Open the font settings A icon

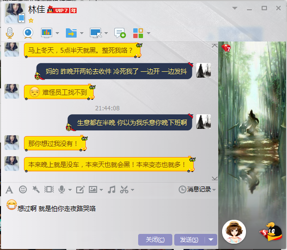(9, 190)
